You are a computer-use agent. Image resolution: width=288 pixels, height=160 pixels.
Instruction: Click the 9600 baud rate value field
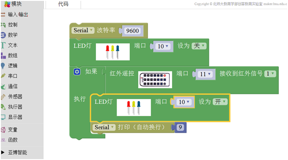[133, 31]
